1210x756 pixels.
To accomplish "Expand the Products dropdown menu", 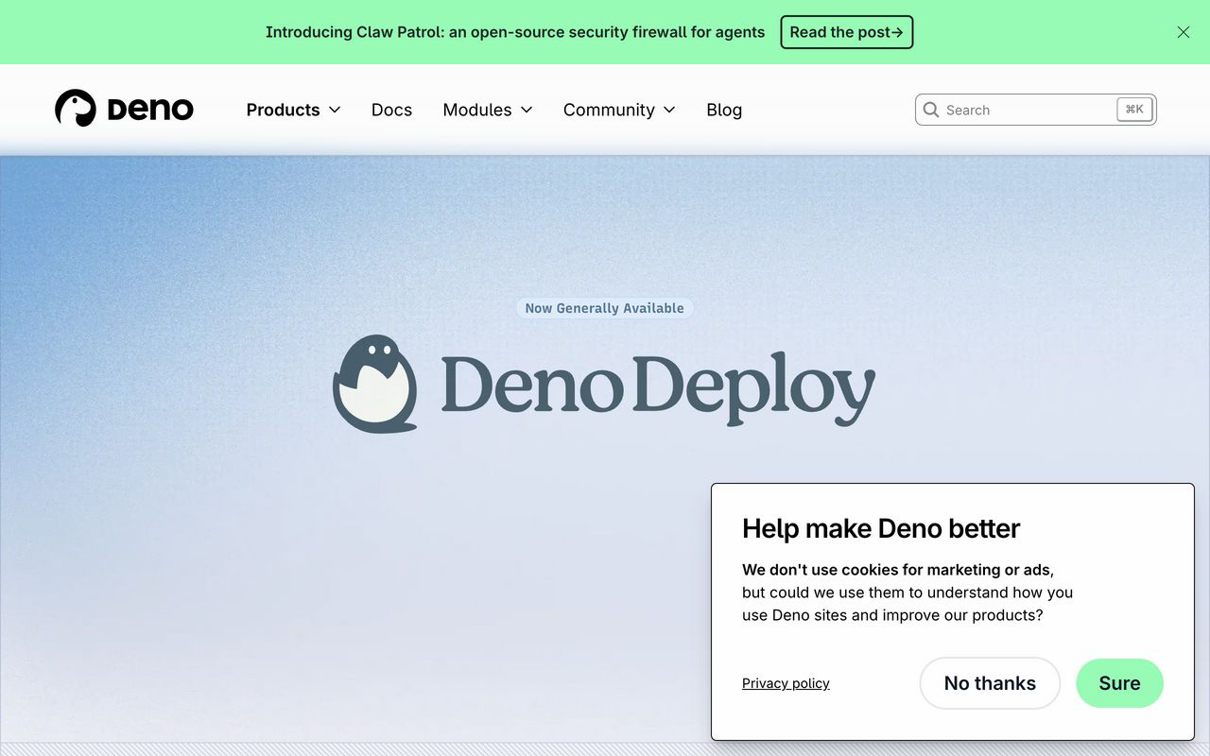I will click(293, 110).
